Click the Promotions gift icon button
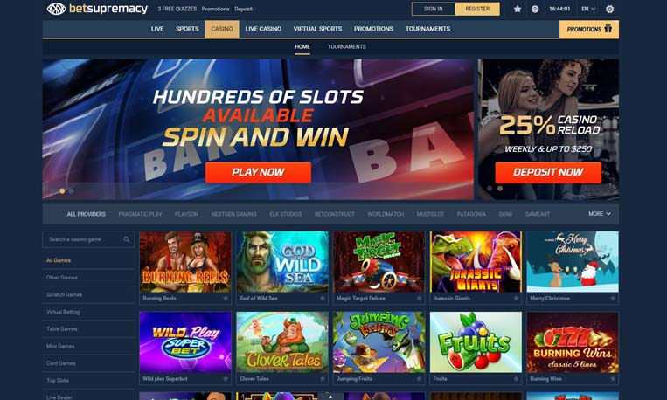Image resolution: width=667 pixels, height=400 pixels. [589, 29]
